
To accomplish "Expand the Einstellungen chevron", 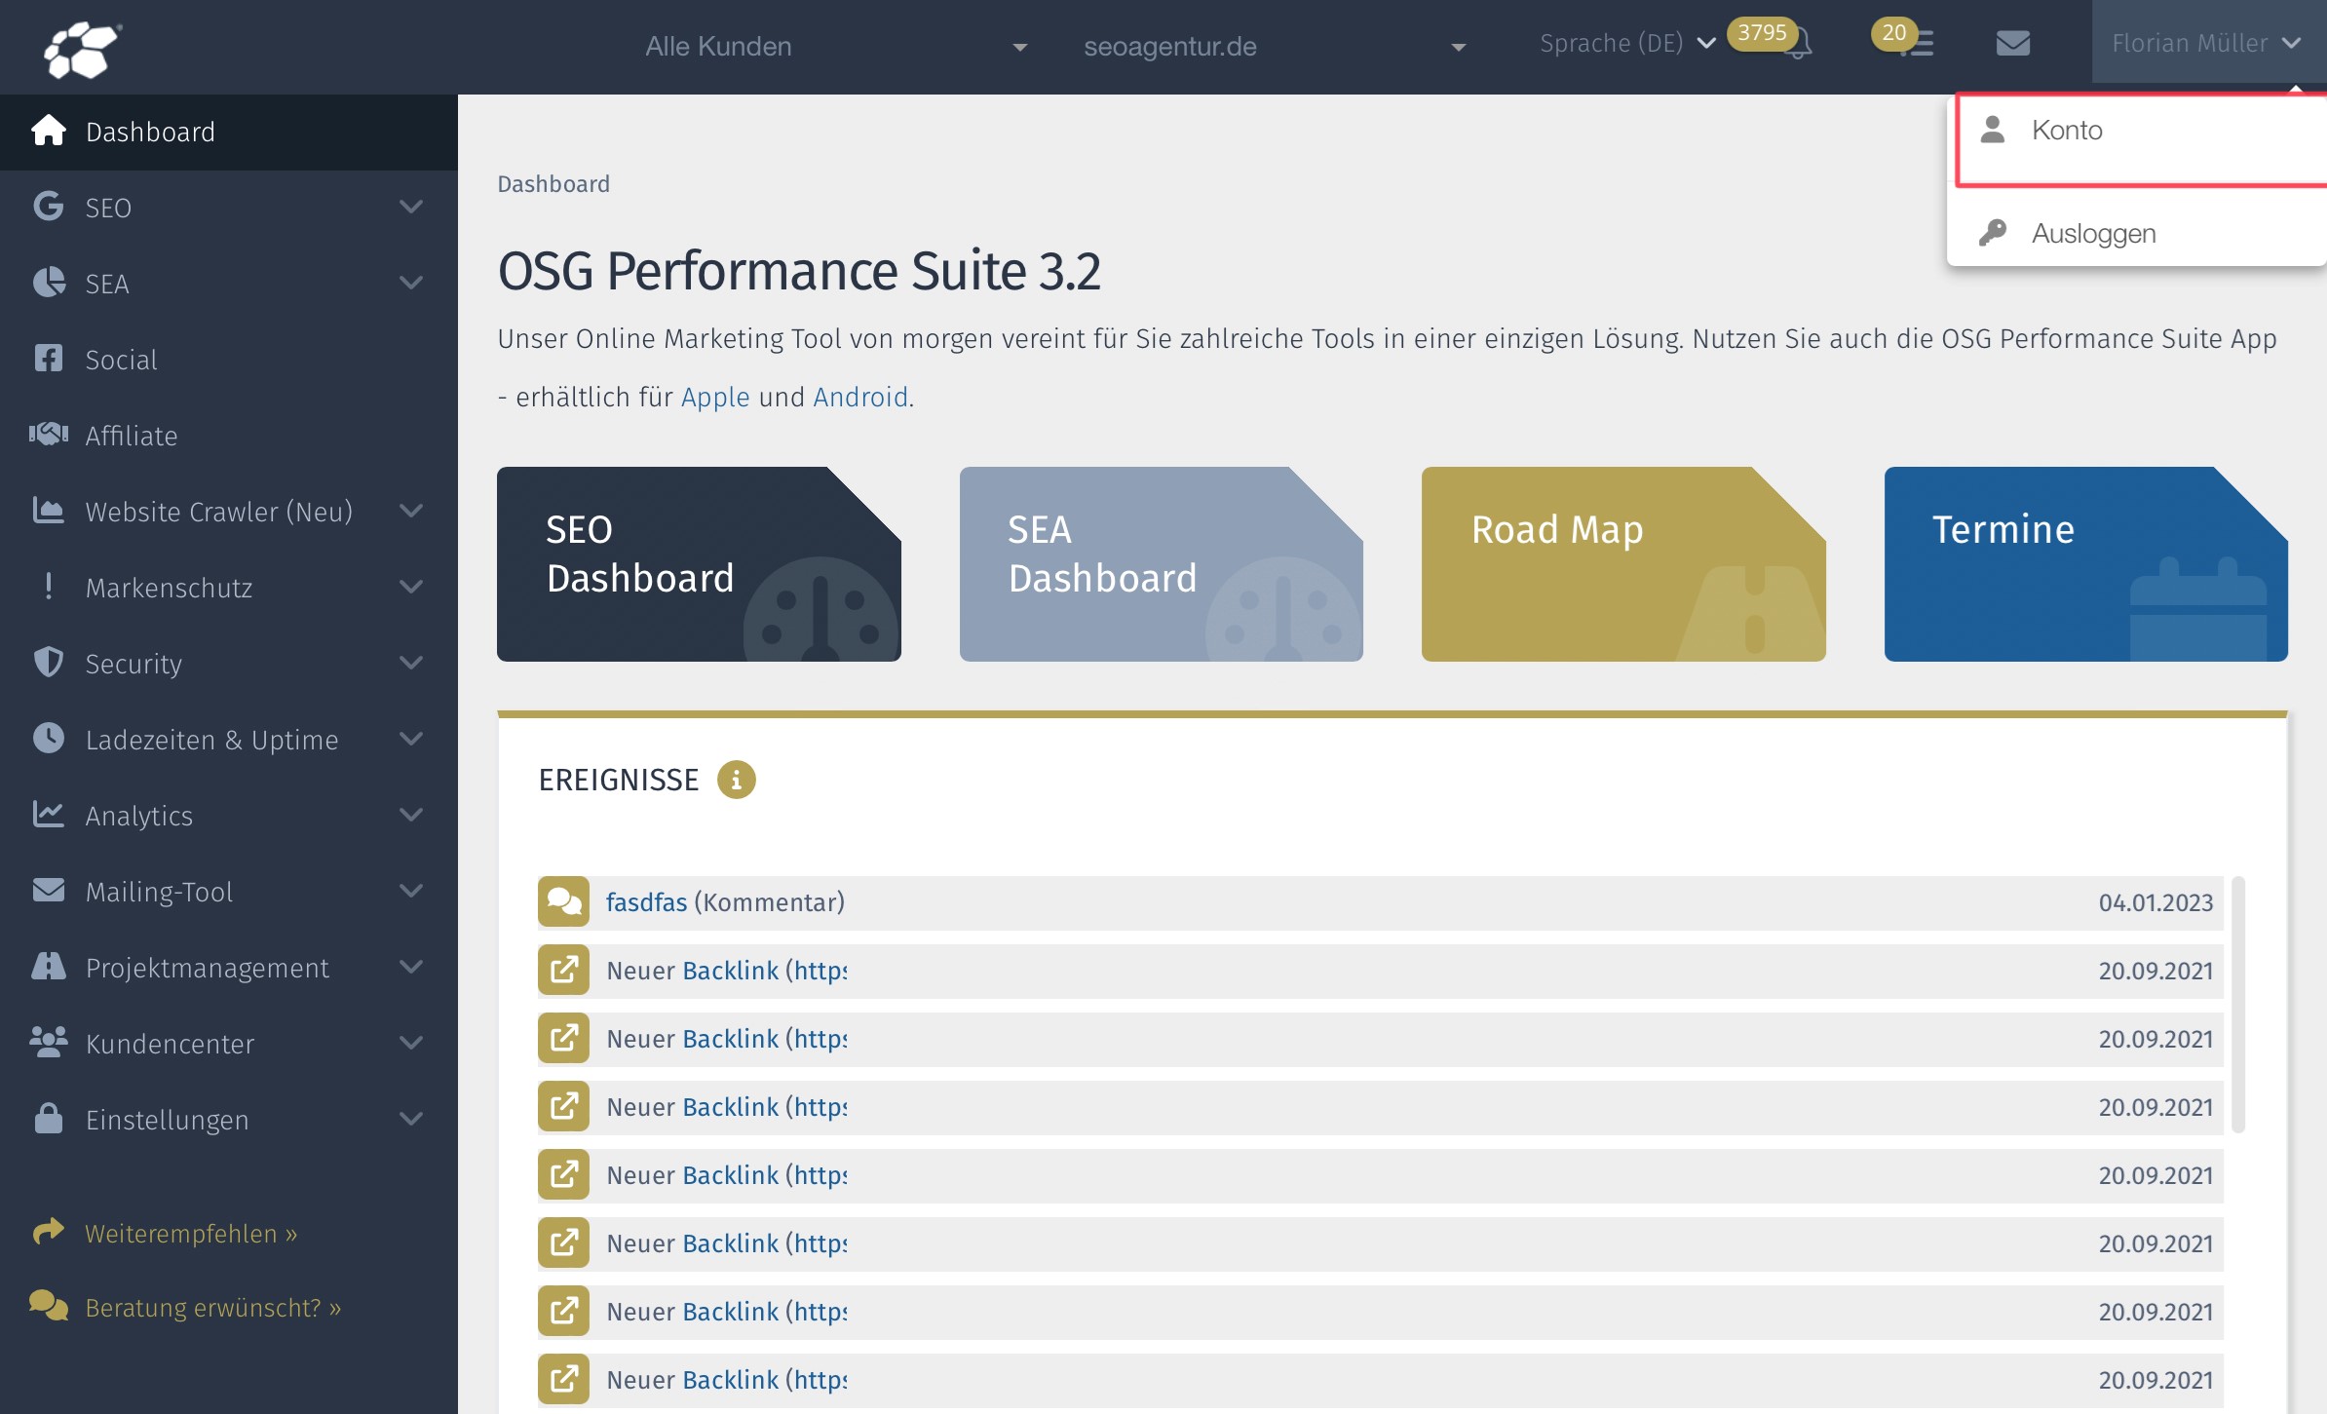I will tap(412, 1119).
